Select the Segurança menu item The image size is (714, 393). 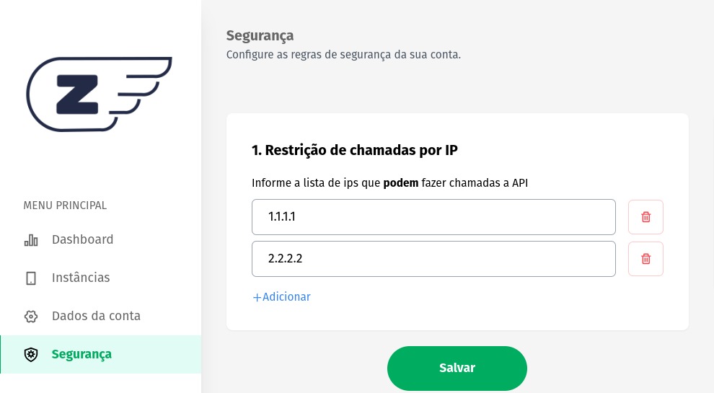[x=81, y=354]
